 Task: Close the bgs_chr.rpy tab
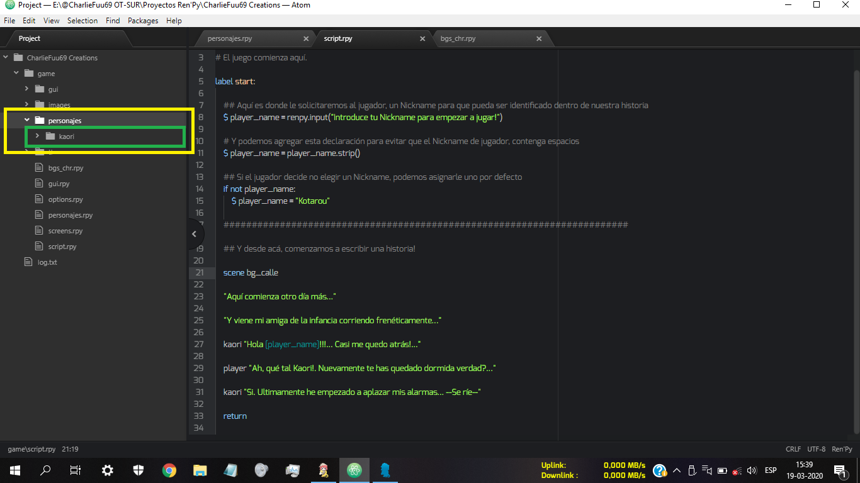(x=539, y=38)
